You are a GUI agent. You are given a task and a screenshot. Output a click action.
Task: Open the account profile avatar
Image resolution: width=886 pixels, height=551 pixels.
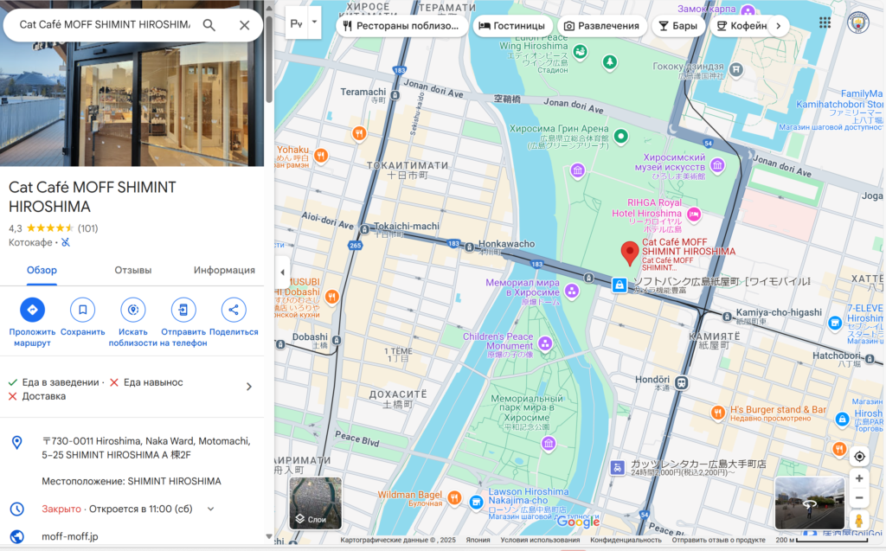tap(857, 22)
